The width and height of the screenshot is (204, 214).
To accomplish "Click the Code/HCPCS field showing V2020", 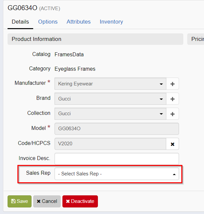I will (x=110, y=144).
